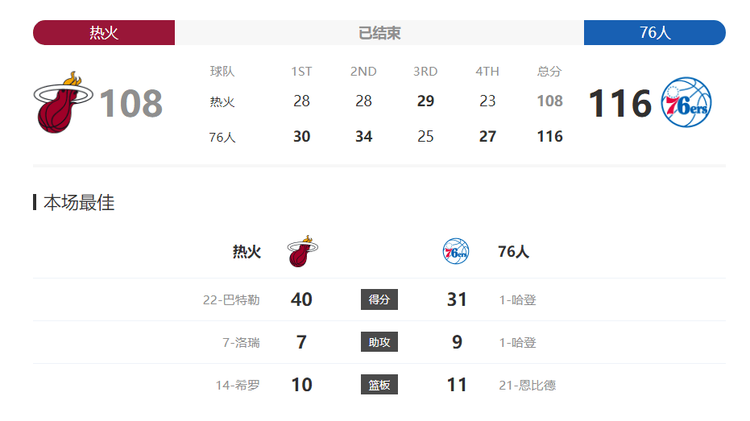The height and width of the screenshot is (421, 750).
Task: Open player link 21-恩比德
Action: 527,385
